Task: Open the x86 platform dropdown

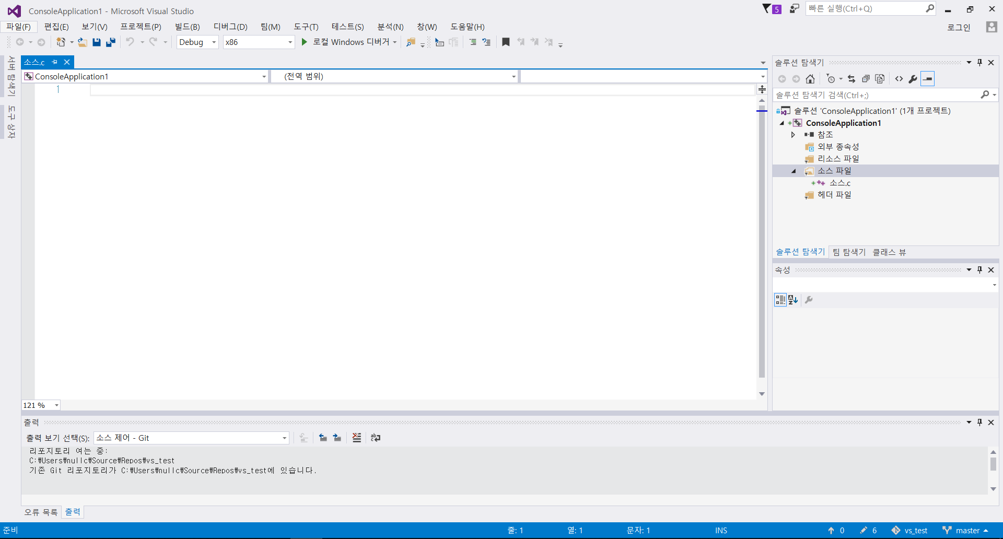Action: coord(259,42)
